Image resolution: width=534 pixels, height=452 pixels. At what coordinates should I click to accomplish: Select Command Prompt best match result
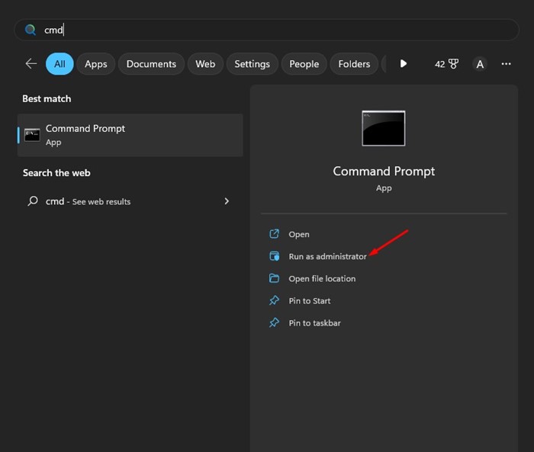pos(130,135)
